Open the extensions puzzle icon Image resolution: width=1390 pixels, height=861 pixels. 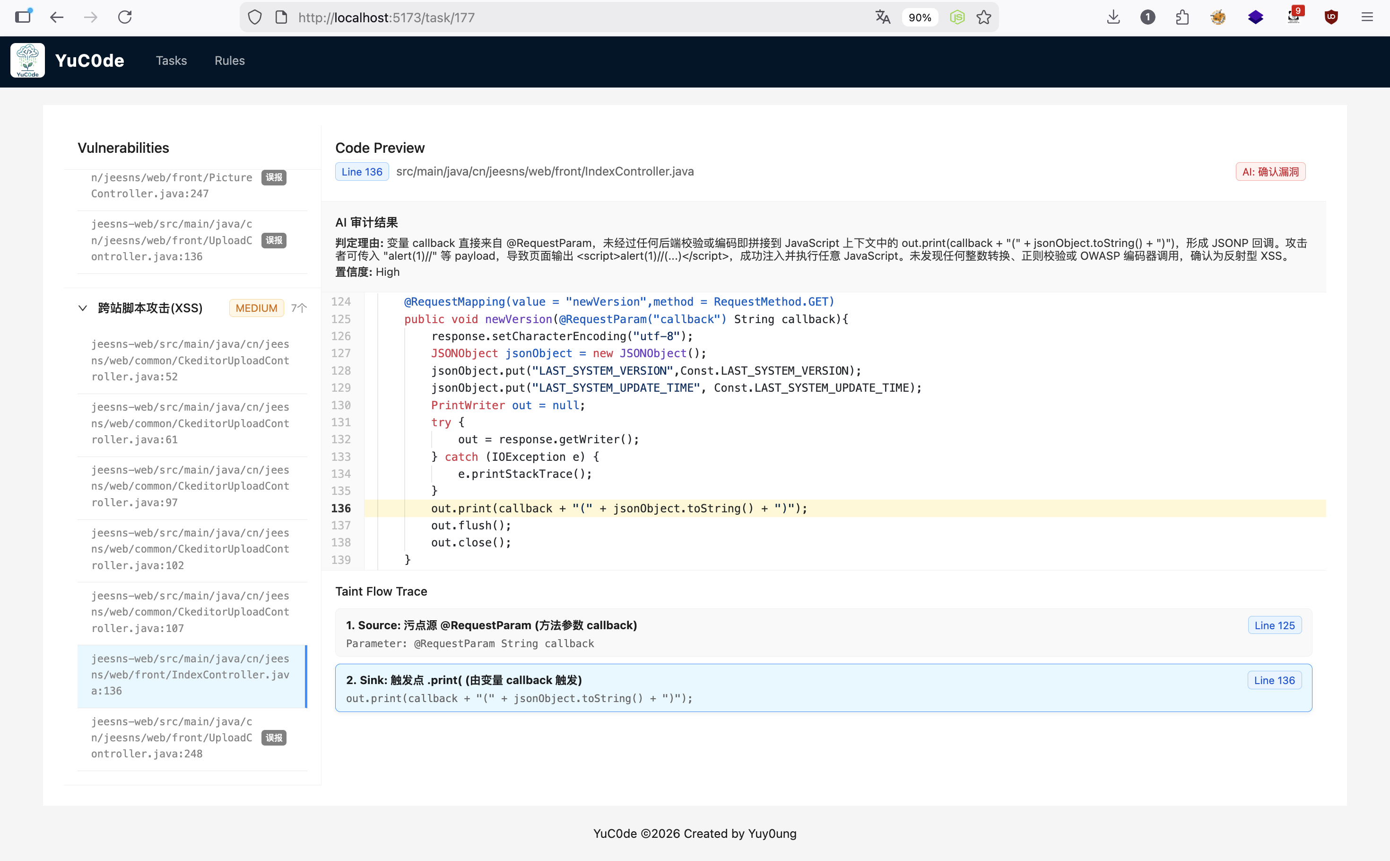(x=1182, y=17)
